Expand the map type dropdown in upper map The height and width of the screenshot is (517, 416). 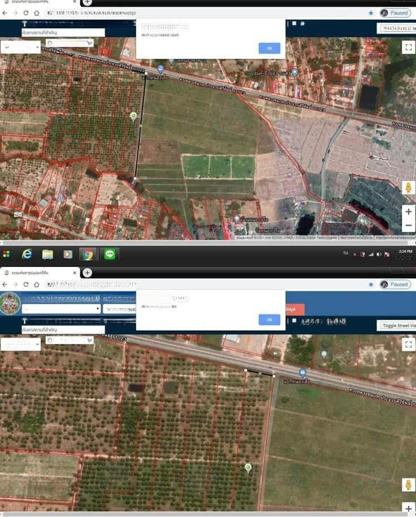pyautogui.click(x=20, y=48)
